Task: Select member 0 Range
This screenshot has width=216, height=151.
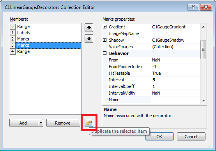Action: pyautogui.click(x=48, y=26)
